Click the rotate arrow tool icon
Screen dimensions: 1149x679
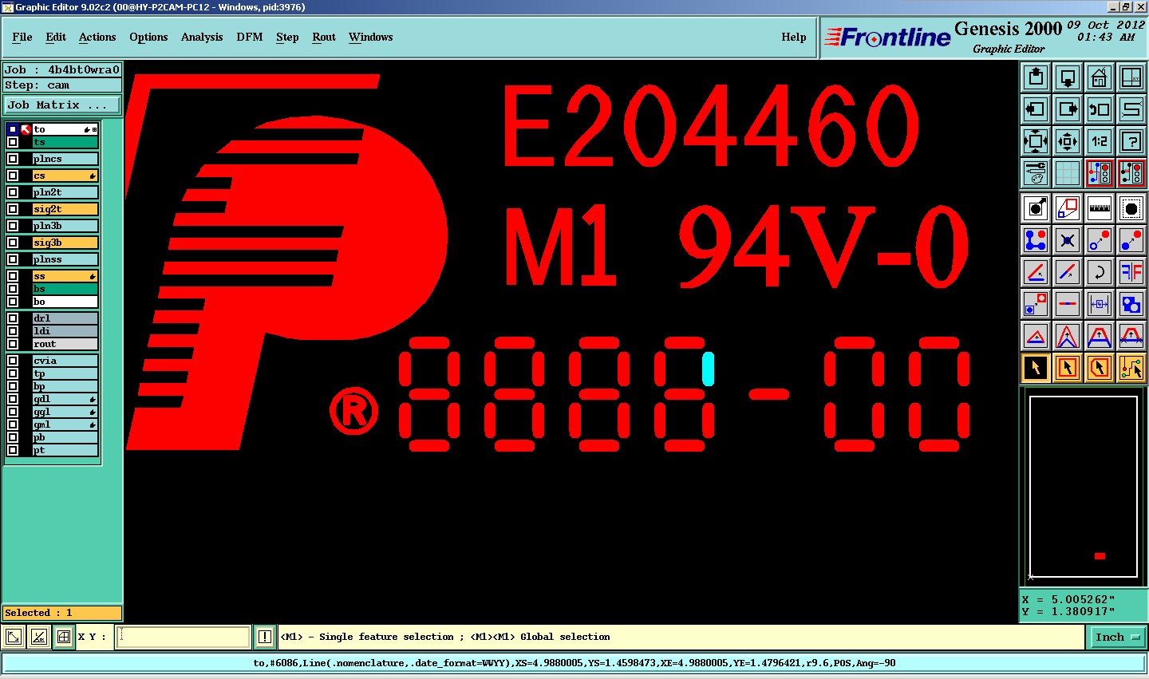pos(1100,272)
